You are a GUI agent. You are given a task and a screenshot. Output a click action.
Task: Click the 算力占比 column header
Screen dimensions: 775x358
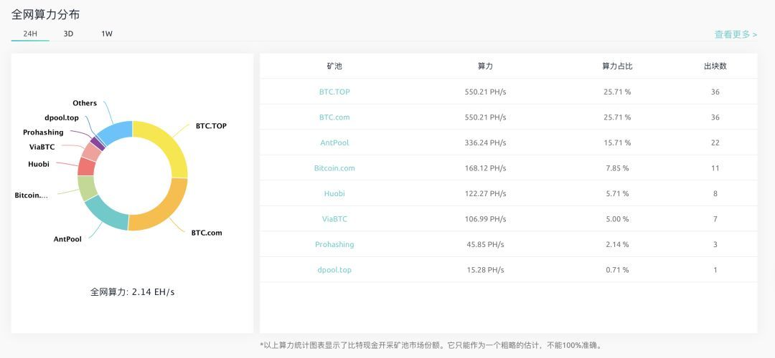[617, 66]
